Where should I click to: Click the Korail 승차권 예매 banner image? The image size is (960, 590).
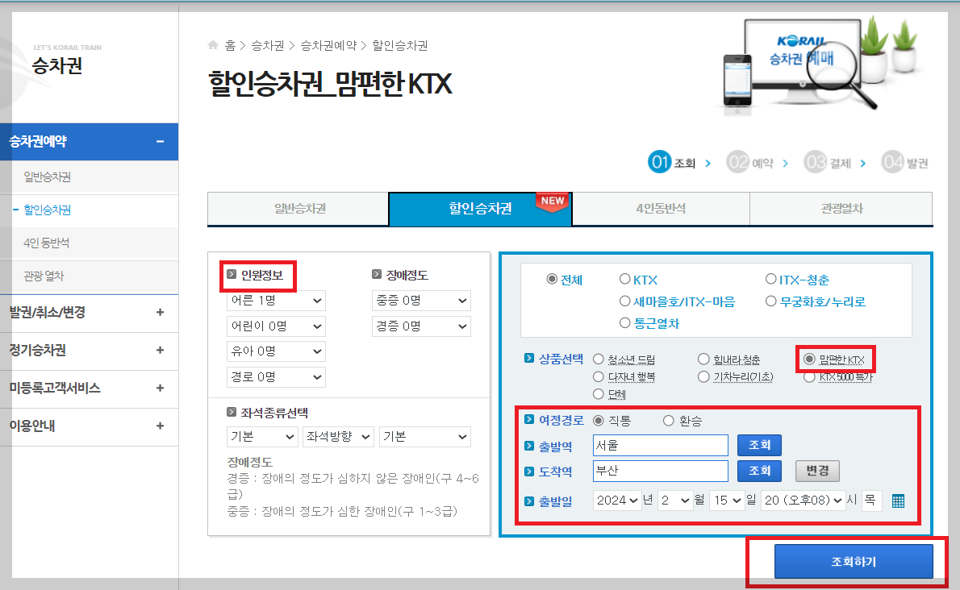[818, 66]
